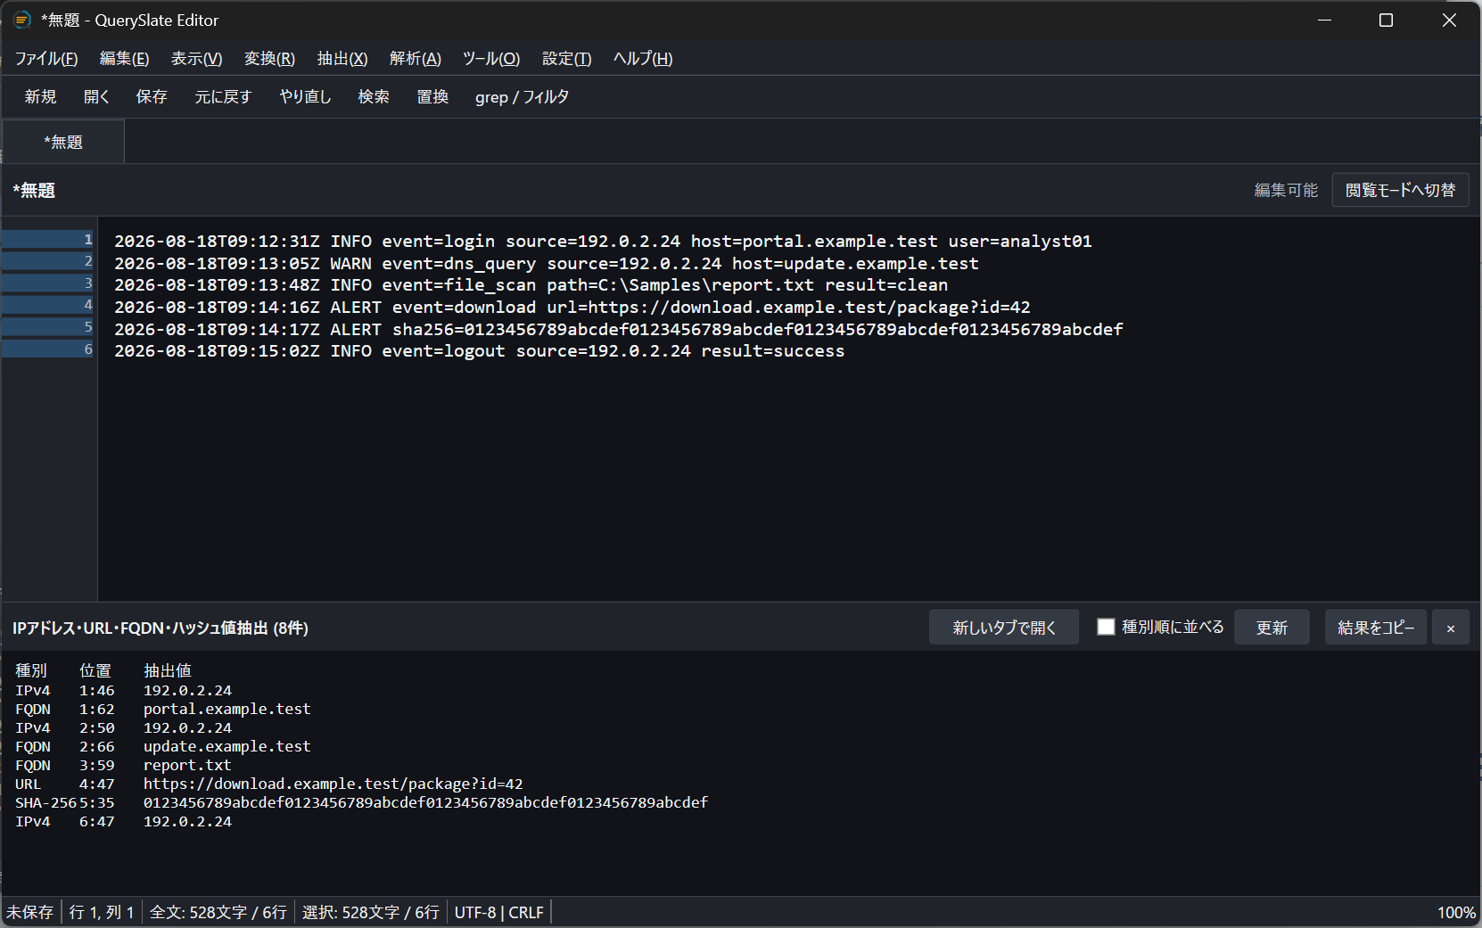Click the 100% zoom indicator
Viewport: 1482px width, 928px height.
coord(1456,912)
